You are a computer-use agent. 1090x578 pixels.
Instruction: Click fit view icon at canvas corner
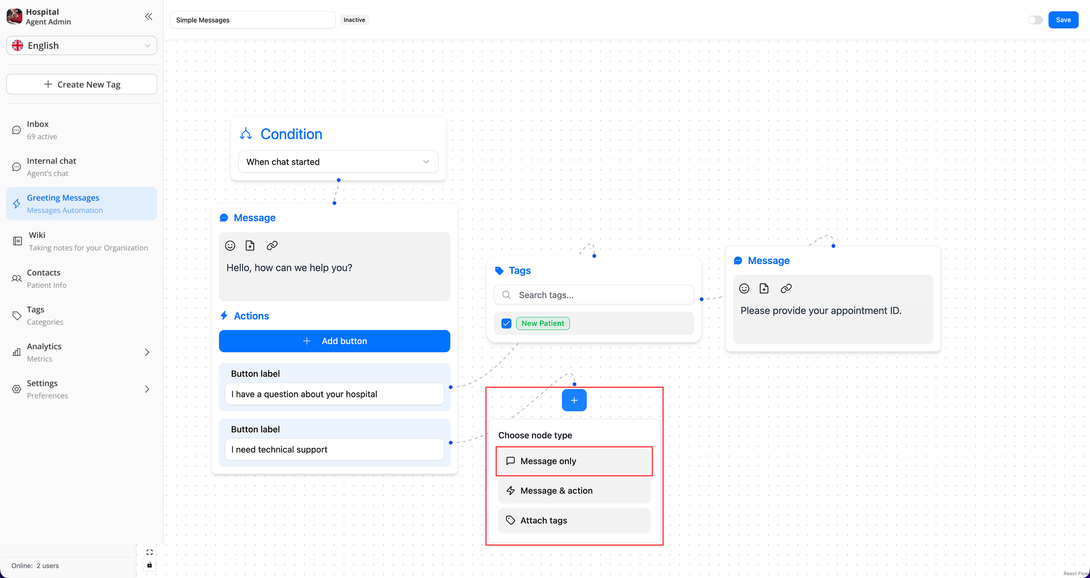click(149, 552)
